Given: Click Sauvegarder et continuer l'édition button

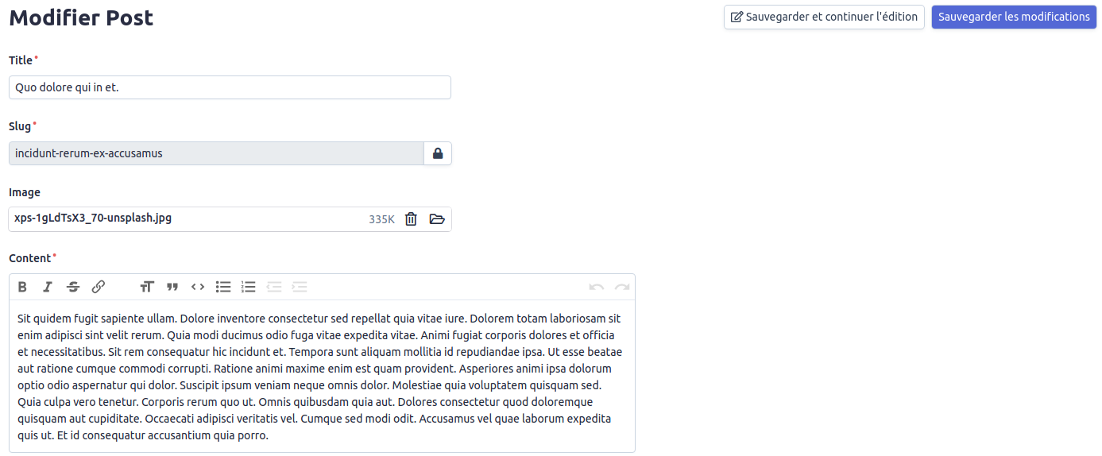Looking at the screenshot, I should (824, 17).
